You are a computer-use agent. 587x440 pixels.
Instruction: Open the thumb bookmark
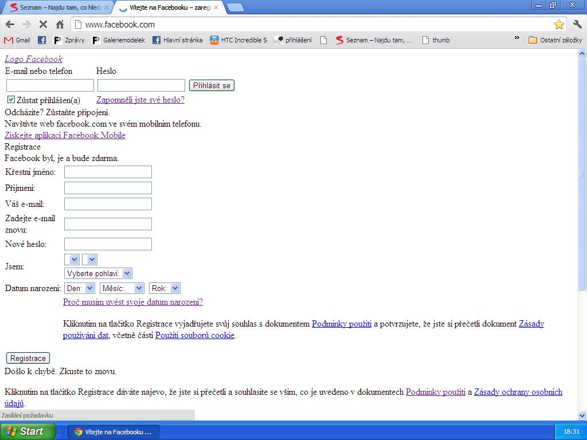pyautogui.click(x=436, y=40)
